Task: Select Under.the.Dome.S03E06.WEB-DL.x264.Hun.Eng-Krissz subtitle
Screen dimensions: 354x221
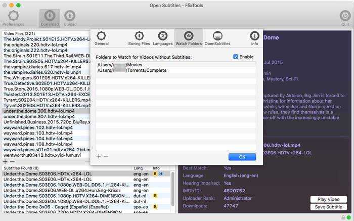Action: (x=86, y=190)
